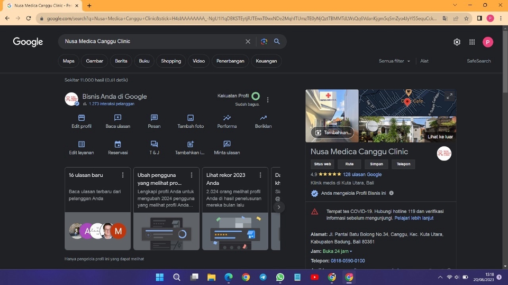
Task: Open Google quick settings gear
Action: click(457, 42)
